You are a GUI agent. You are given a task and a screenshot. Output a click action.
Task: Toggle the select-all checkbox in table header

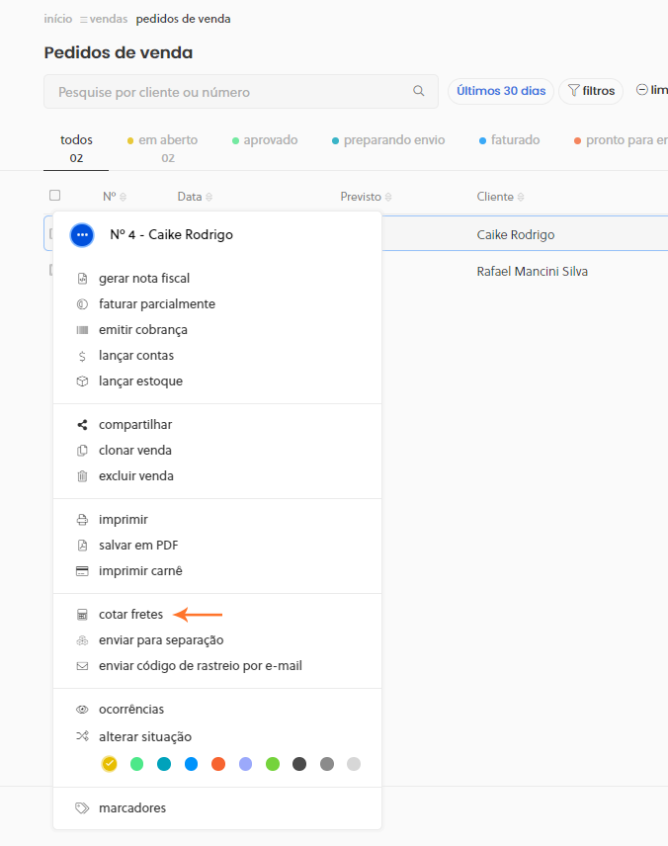(55, 196)
